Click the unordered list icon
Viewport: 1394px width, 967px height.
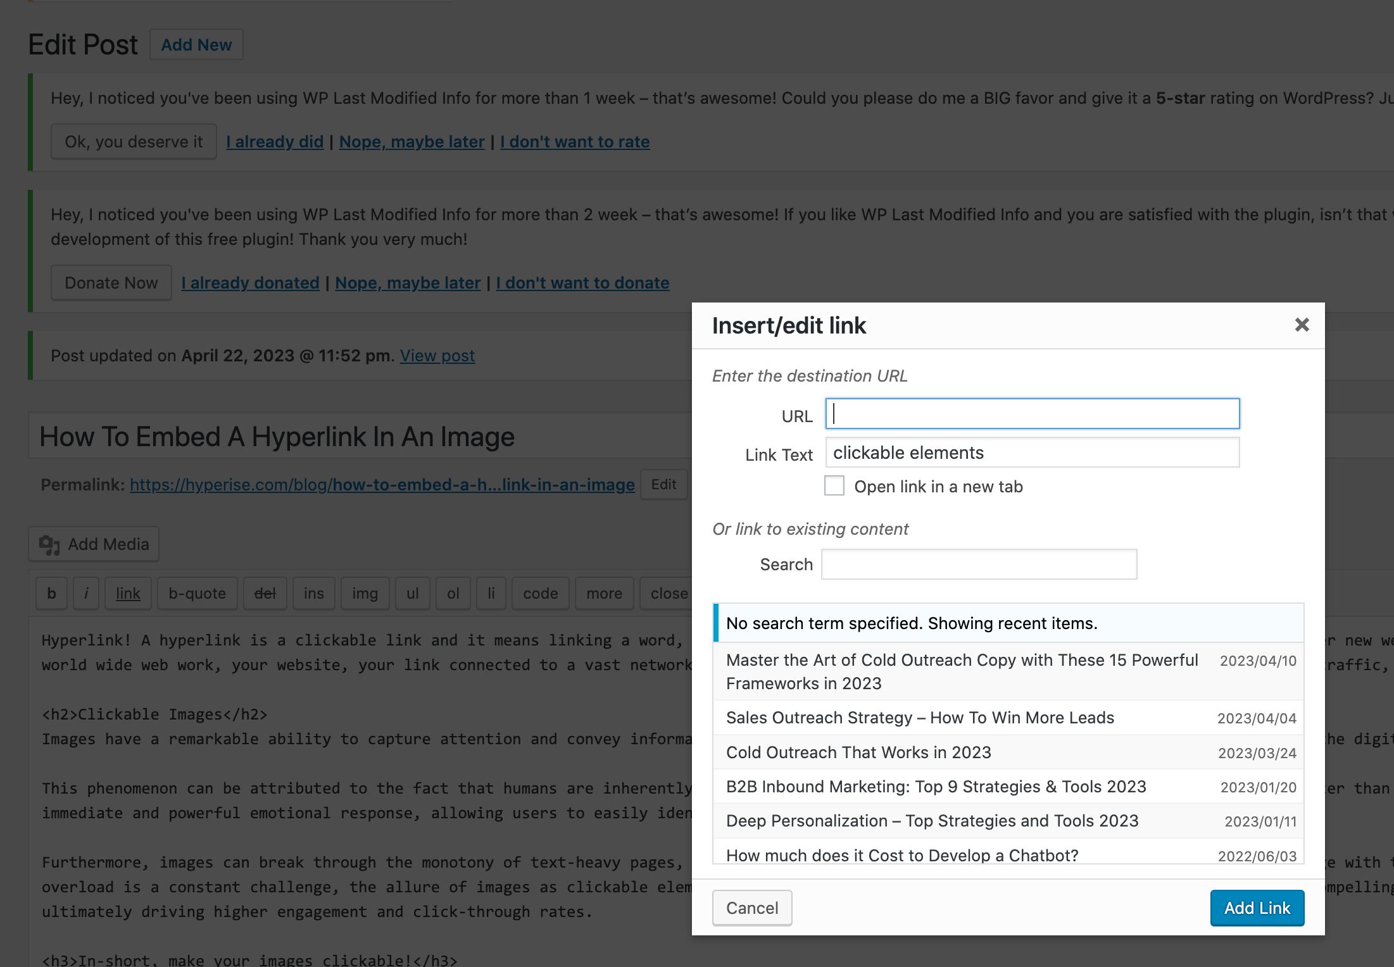(412, 593)
